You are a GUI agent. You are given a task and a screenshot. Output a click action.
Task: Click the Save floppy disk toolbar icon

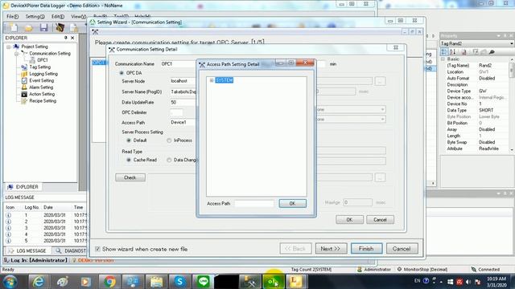tap(43, 28)
